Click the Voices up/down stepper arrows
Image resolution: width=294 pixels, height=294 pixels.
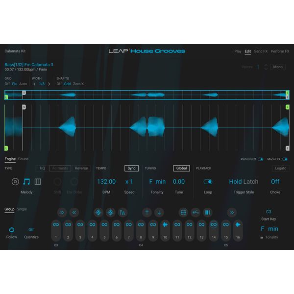click(x=266, y=67)
